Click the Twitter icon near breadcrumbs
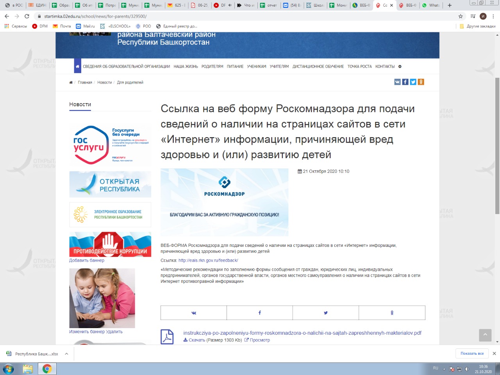Image resolution: width=500 pixels, height=375 pixels. [x=413, y=82]
